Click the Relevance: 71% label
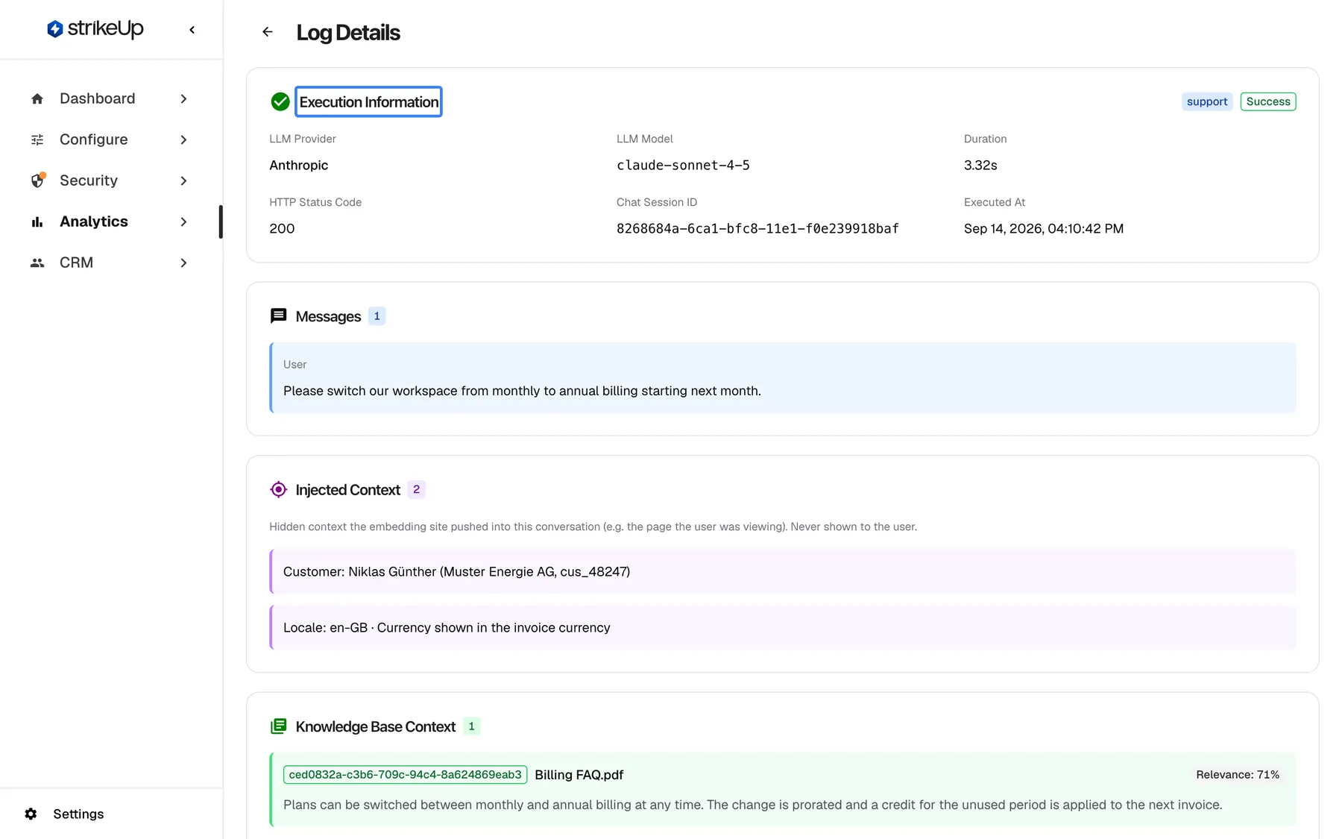The image size is (1342, 839). 1238,774
